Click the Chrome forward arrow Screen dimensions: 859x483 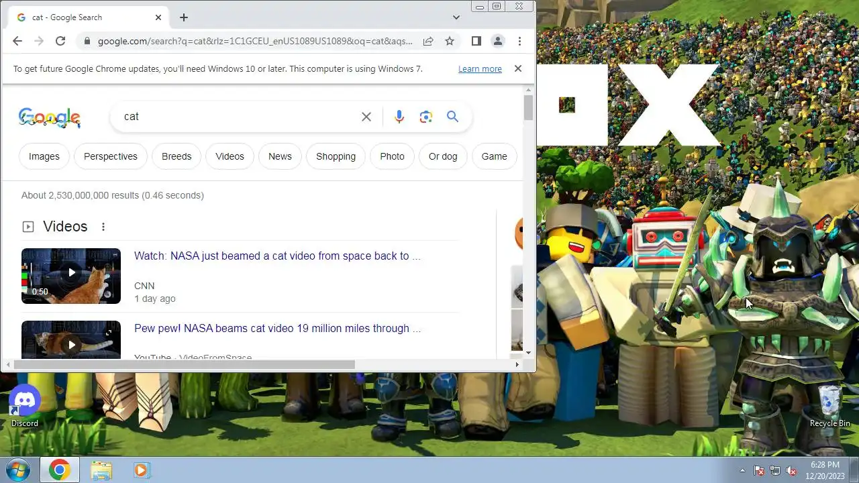pos(39,41)
